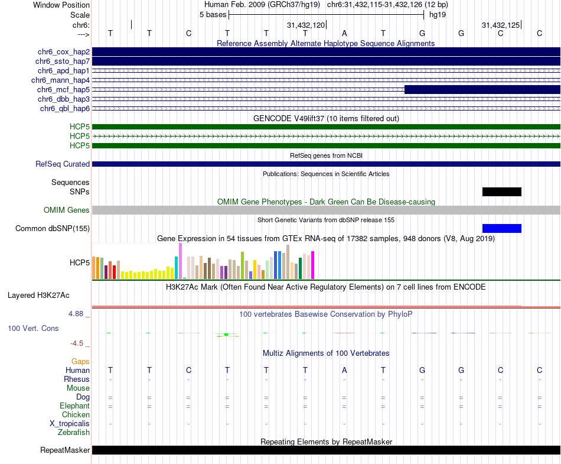The image size is (561, 464).
Task: Click the Zebrafish species label
Action: pyautogui.click(x=74, y=432)
